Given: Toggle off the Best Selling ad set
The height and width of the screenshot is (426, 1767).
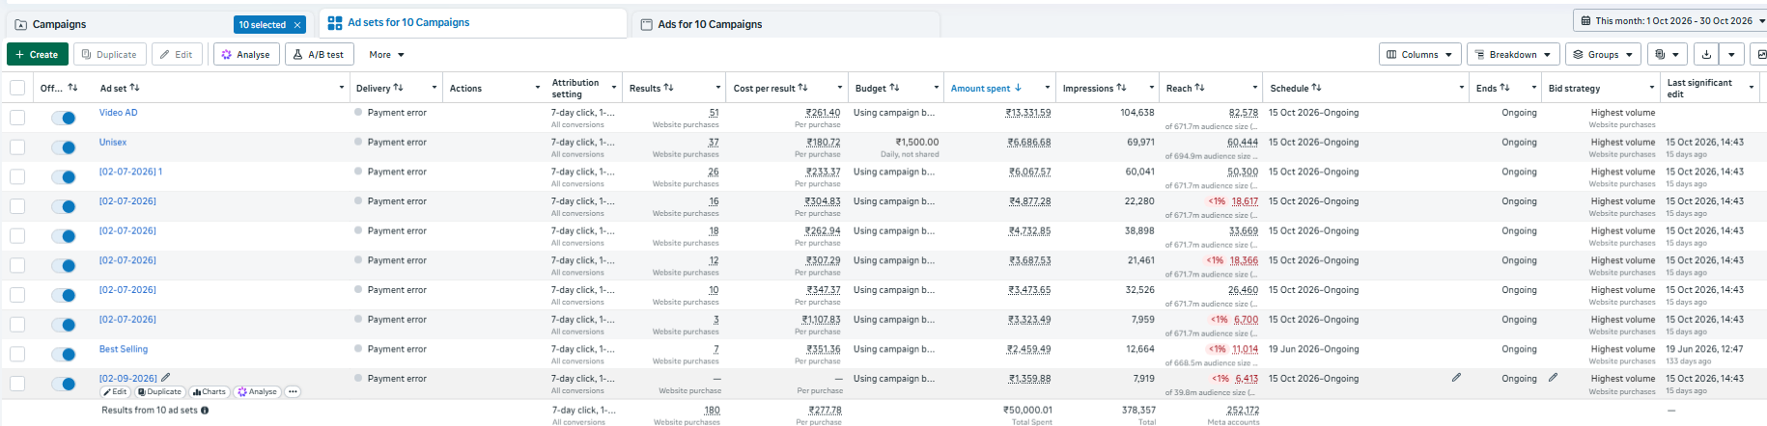Looking at the screenshot, I should [x=63, y=355].
